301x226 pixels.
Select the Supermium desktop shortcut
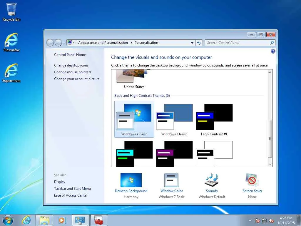click(11, 73)
